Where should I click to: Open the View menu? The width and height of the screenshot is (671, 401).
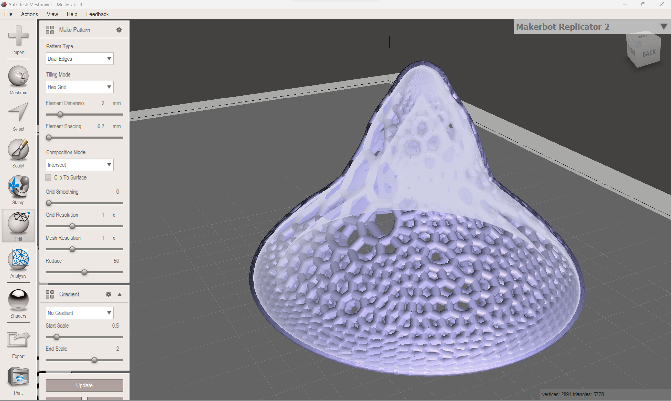(52, 14)
